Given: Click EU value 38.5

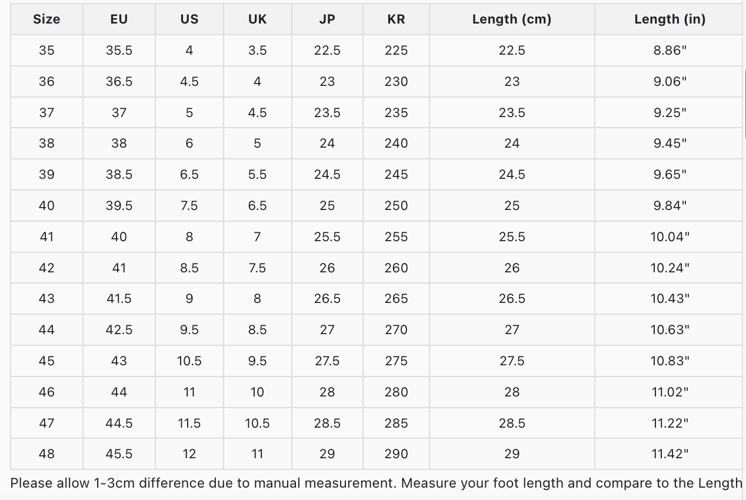Looking at the screenshot, I should tap(119, 175).
